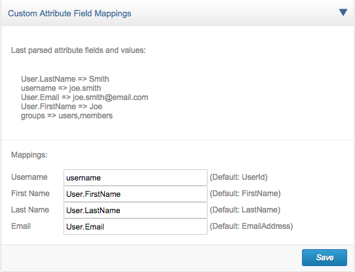Screen dimensions: 355x272
Task: Click the (Default: EmailAddress) hint text
Action: 252,226
